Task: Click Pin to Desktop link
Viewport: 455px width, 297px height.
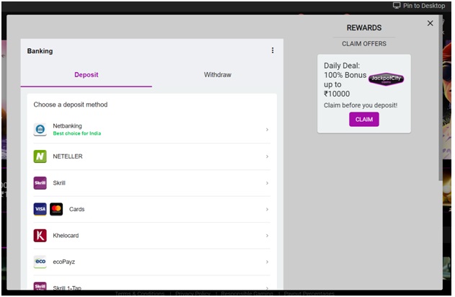Action: (x=419, y=6)
